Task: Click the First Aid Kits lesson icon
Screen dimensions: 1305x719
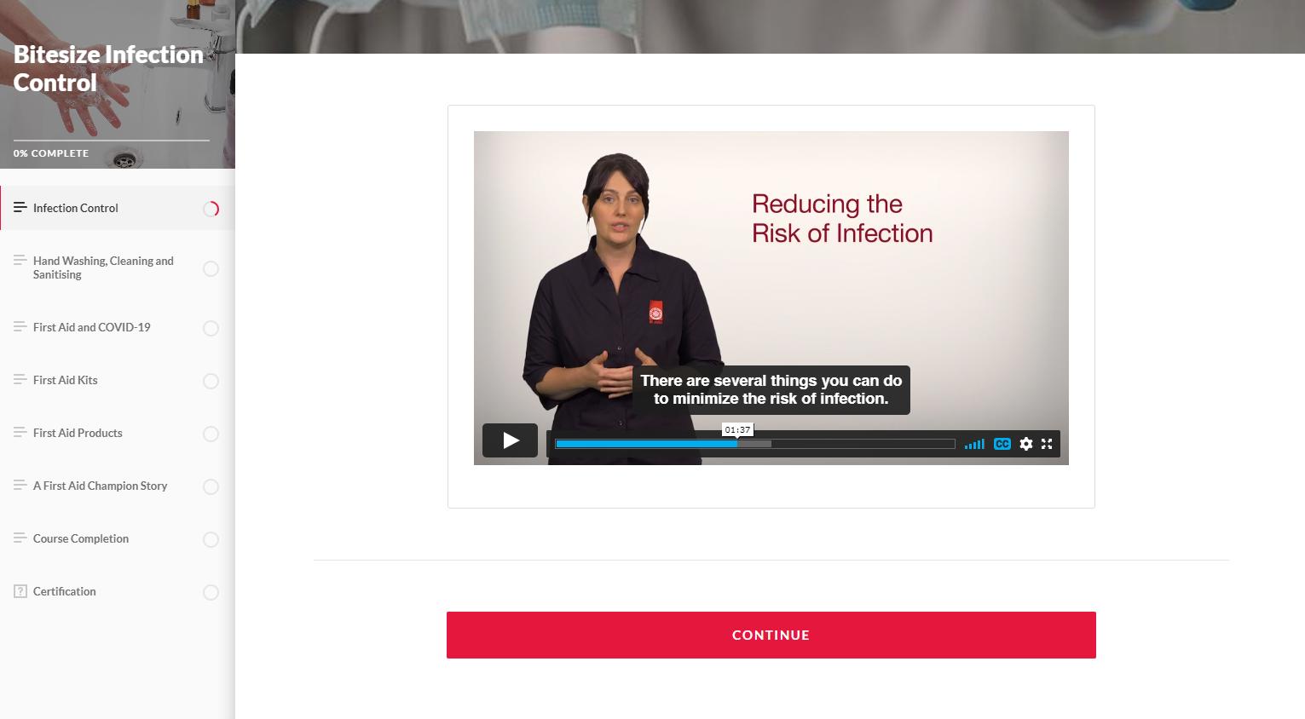Action: click(x=20, y=380)
